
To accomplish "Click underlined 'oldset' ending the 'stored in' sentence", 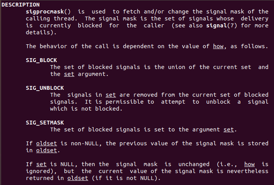I will 46,150.
